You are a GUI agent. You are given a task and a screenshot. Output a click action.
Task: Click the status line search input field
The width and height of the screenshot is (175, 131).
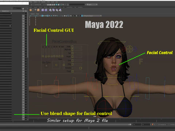[77, 5]
